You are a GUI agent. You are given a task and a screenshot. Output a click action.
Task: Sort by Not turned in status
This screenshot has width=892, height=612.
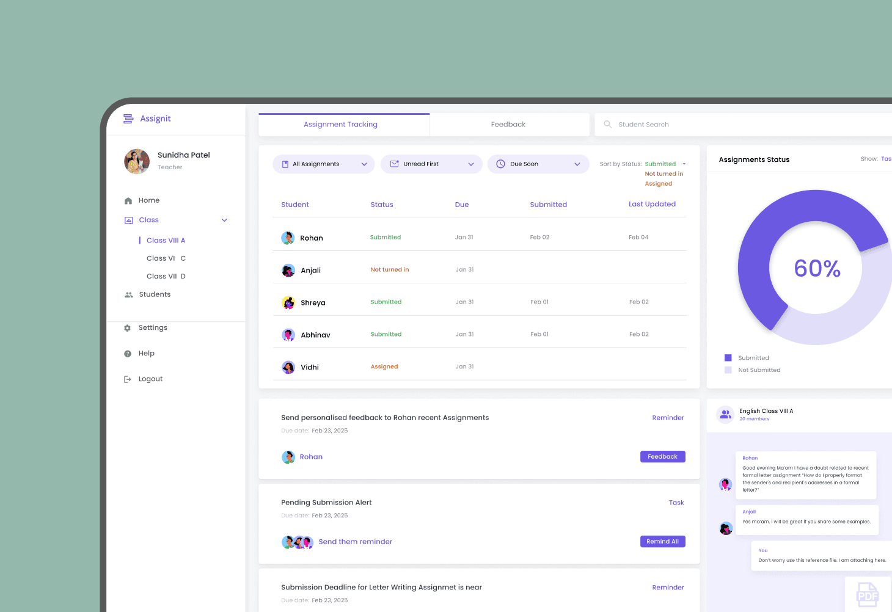coord(664,174)
